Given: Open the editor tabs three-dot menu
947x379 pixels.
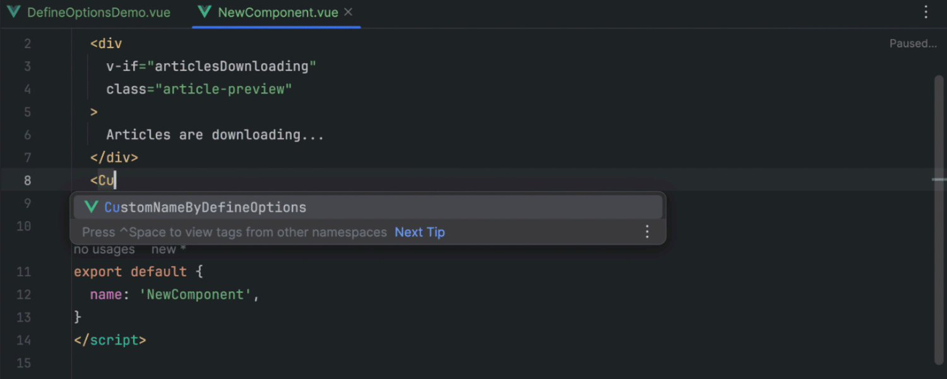Looking at the screenshot, I should [926, 13].
